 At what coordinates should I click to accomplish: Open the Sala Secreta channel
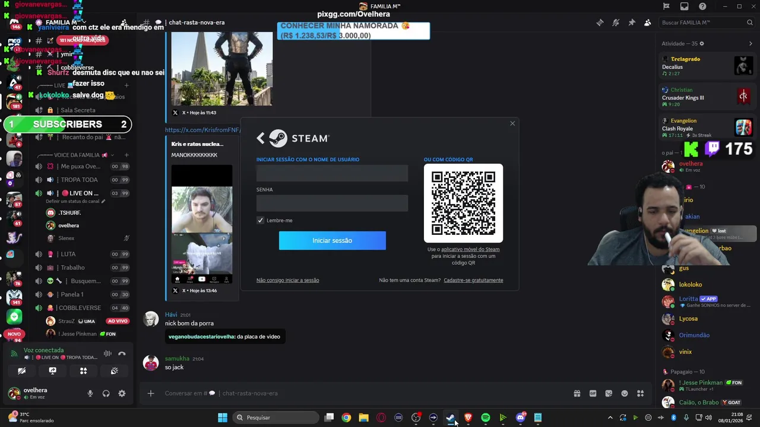[82, 110]
